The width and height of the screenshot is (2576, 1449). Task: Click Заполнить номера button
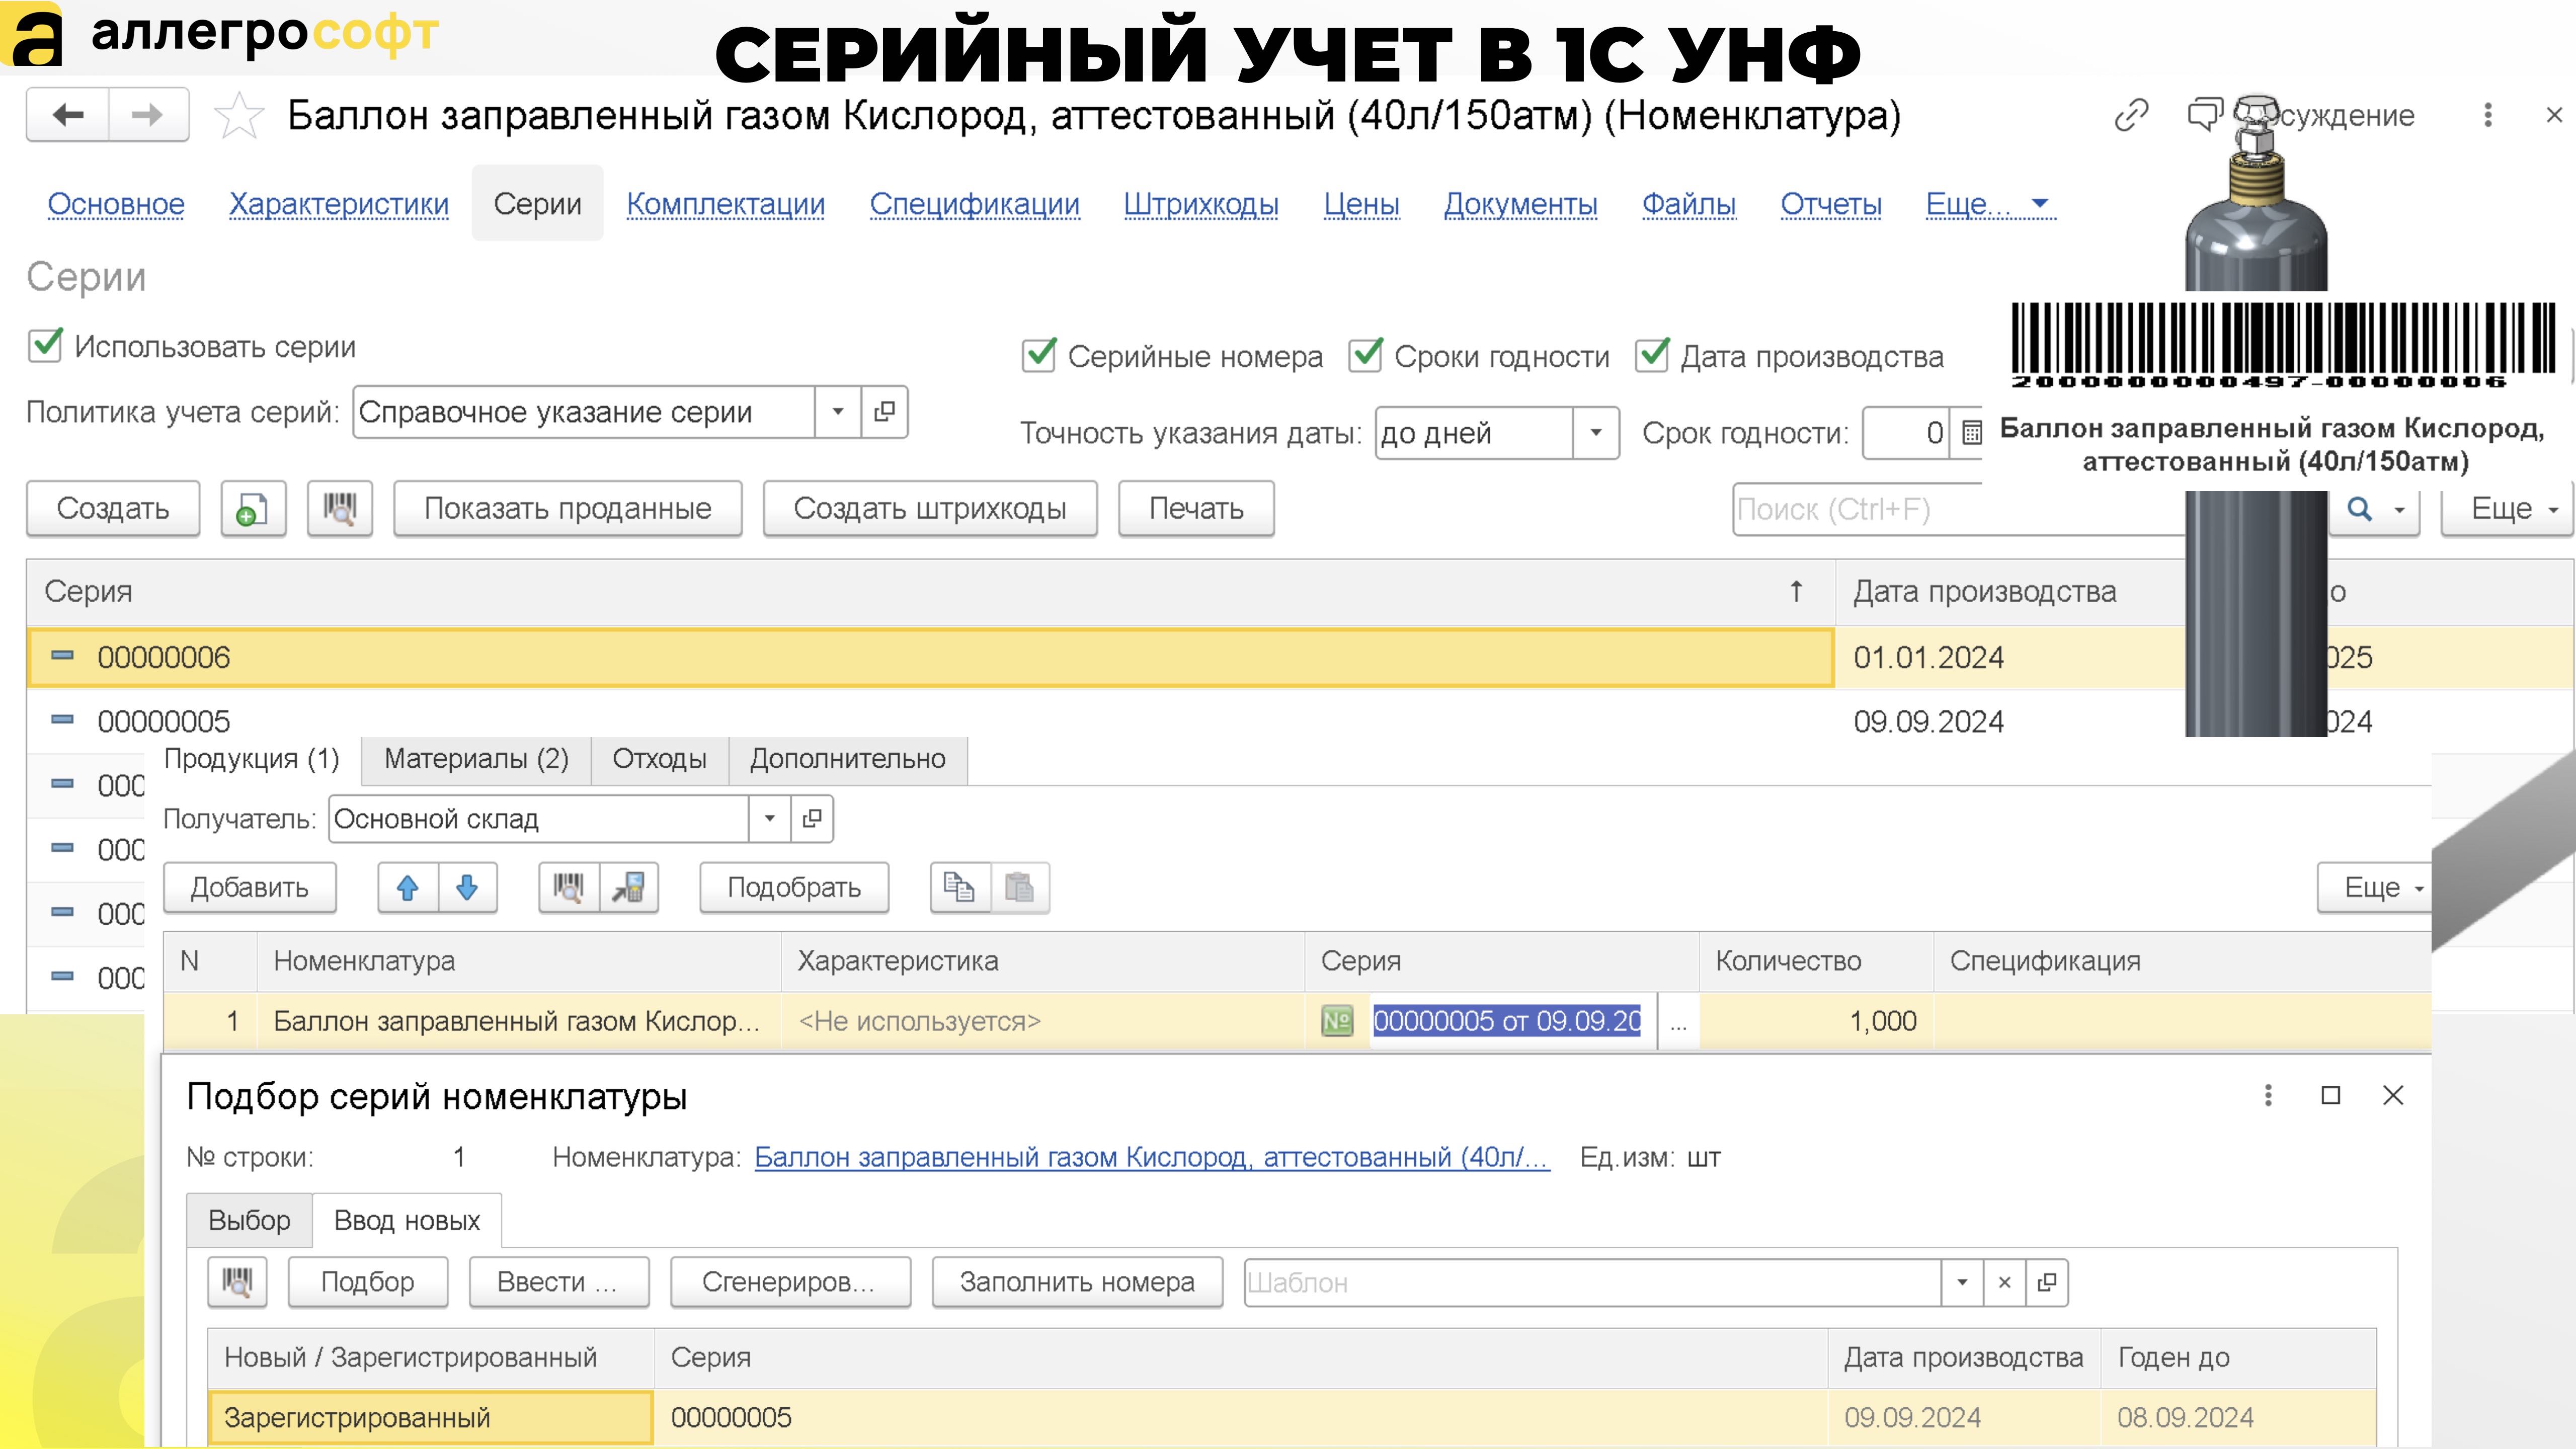pos(1077,1282)
